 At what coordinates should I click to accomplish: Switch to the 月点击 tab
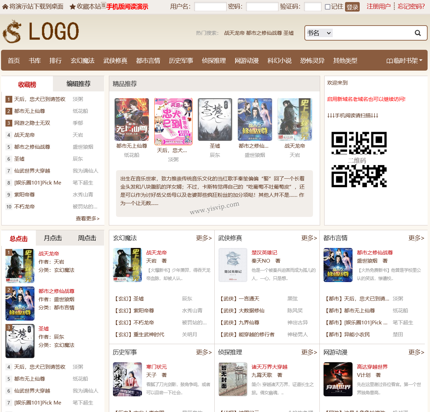[x=53, y=238]
